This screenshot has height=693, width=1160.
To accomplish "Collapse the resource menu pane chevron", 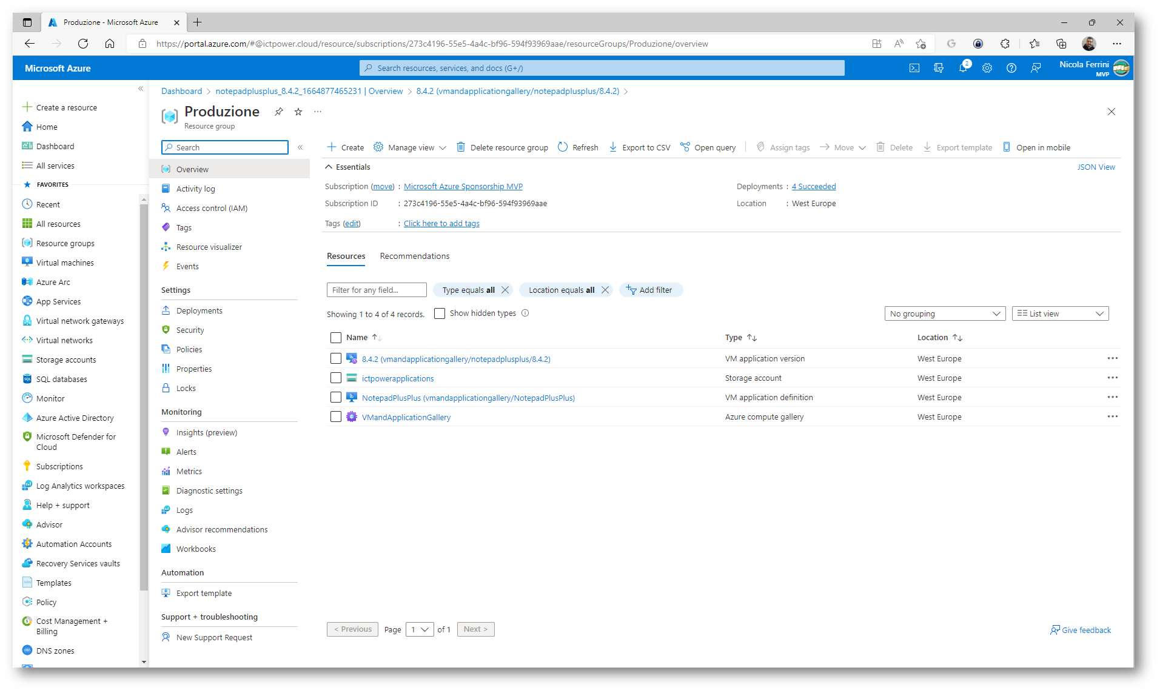I will coord(300,147).
